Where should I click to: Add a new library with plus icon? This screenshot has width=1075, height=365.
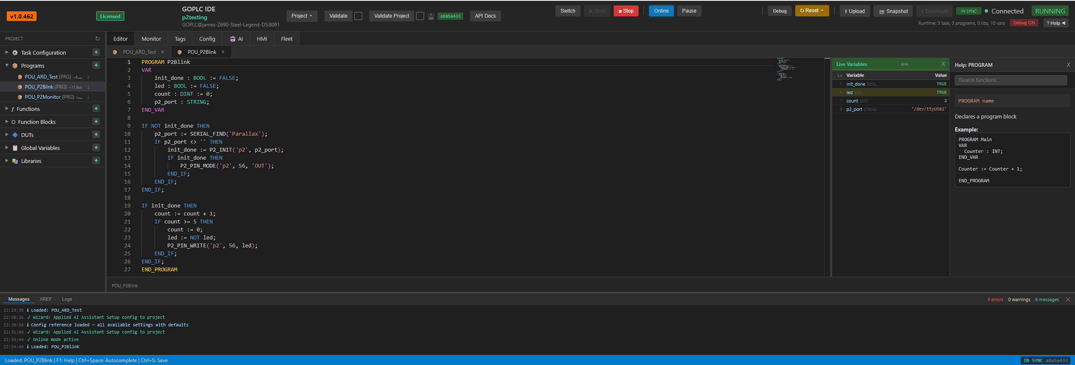[96, 161]
